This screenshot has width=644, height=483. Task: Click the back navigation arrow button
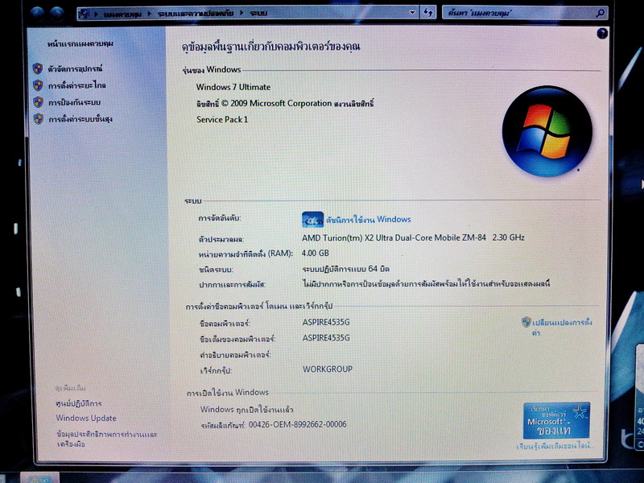point(38,14)
